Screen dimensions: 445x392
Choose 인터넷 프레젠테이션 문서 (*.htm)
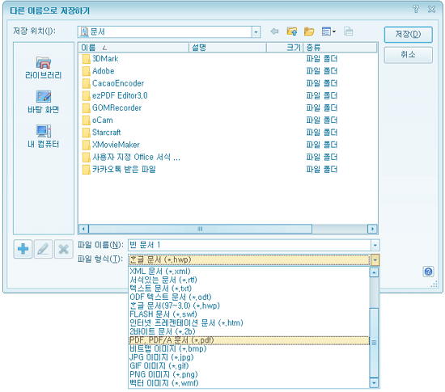click(249, 322)
